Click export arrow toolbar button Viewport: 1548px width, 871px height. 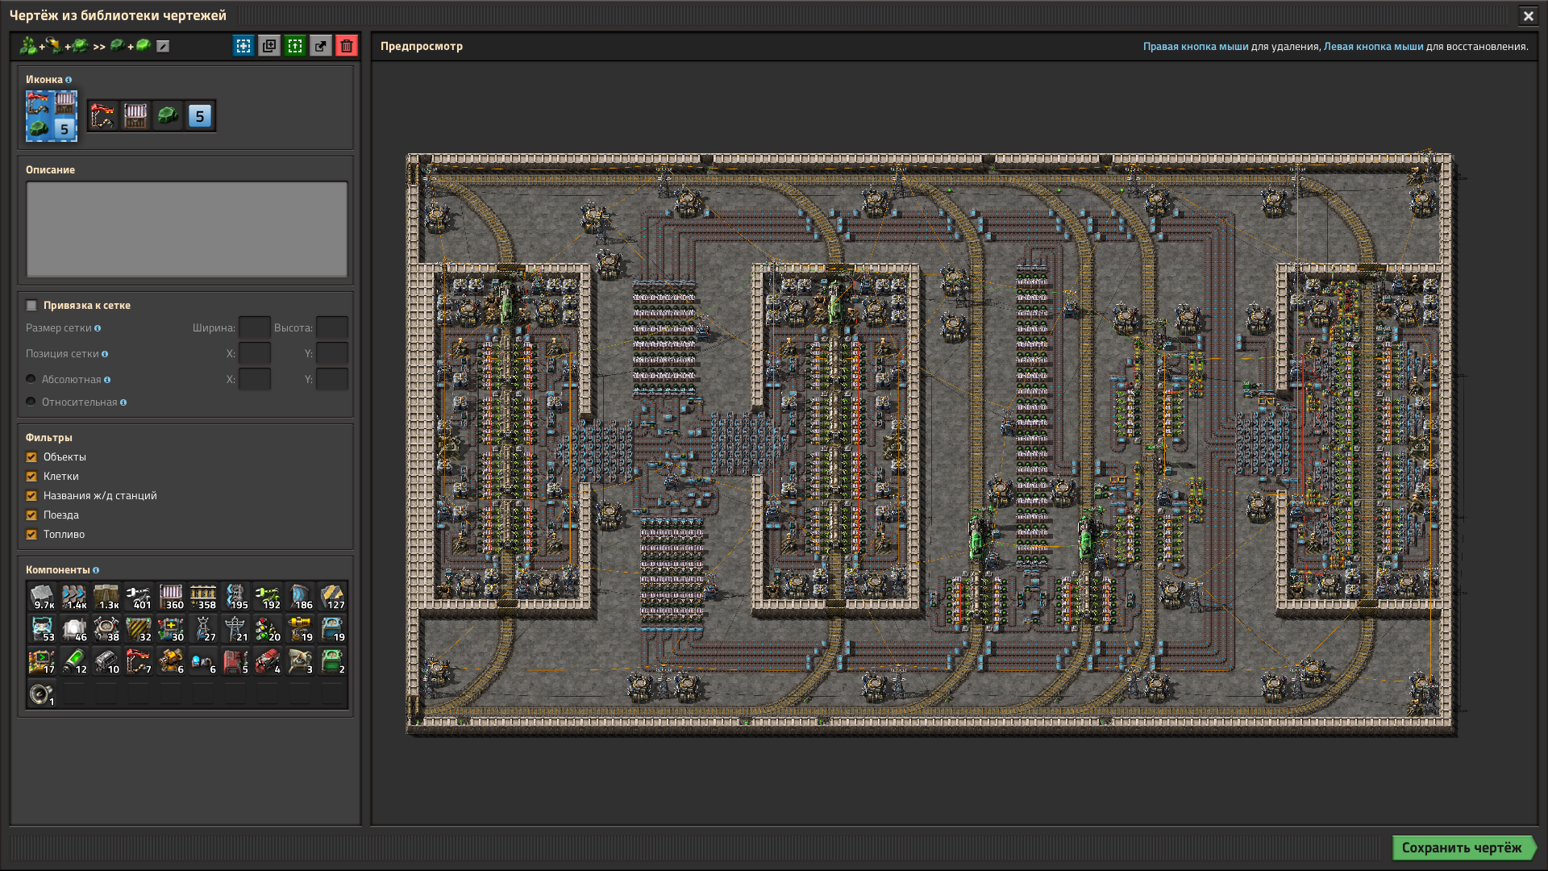[321, 46]
